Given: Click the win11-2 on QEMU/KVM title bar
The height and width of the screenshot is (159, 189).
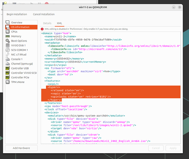Looking at the screenshot, I should [93, 7].
